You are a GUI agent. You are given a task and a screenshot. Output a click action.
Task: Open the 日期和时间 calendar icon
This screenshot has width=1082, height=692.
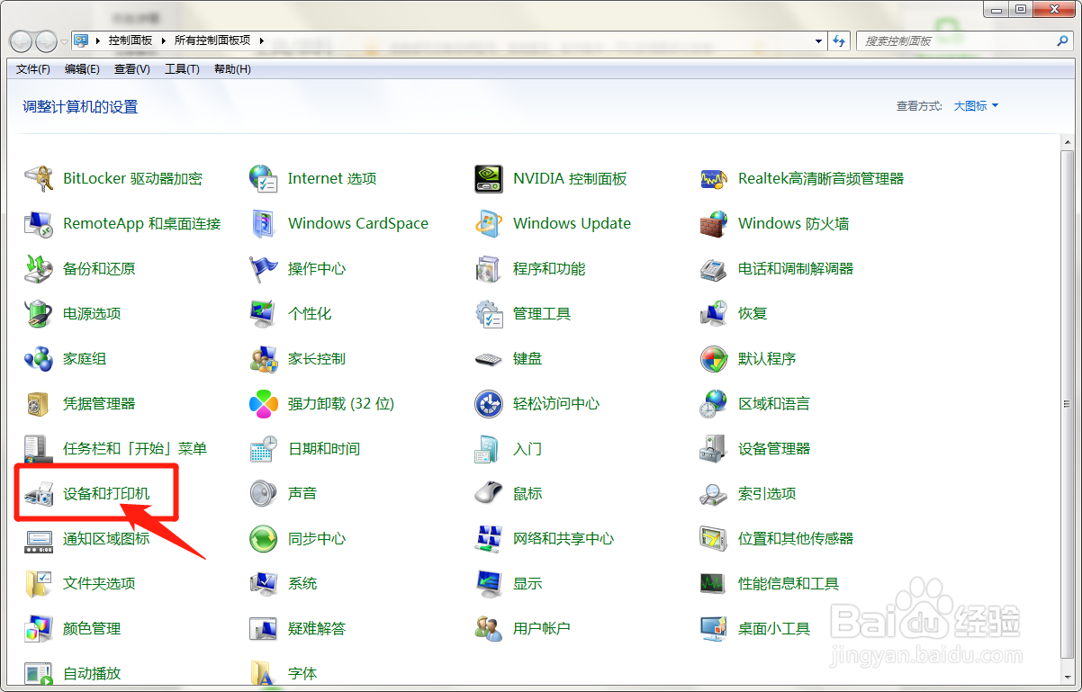point(264,448)
